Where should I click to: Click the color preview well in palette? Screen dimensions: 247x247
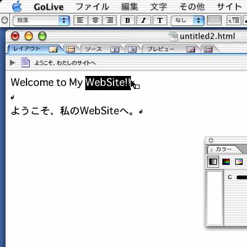(215, 198)
